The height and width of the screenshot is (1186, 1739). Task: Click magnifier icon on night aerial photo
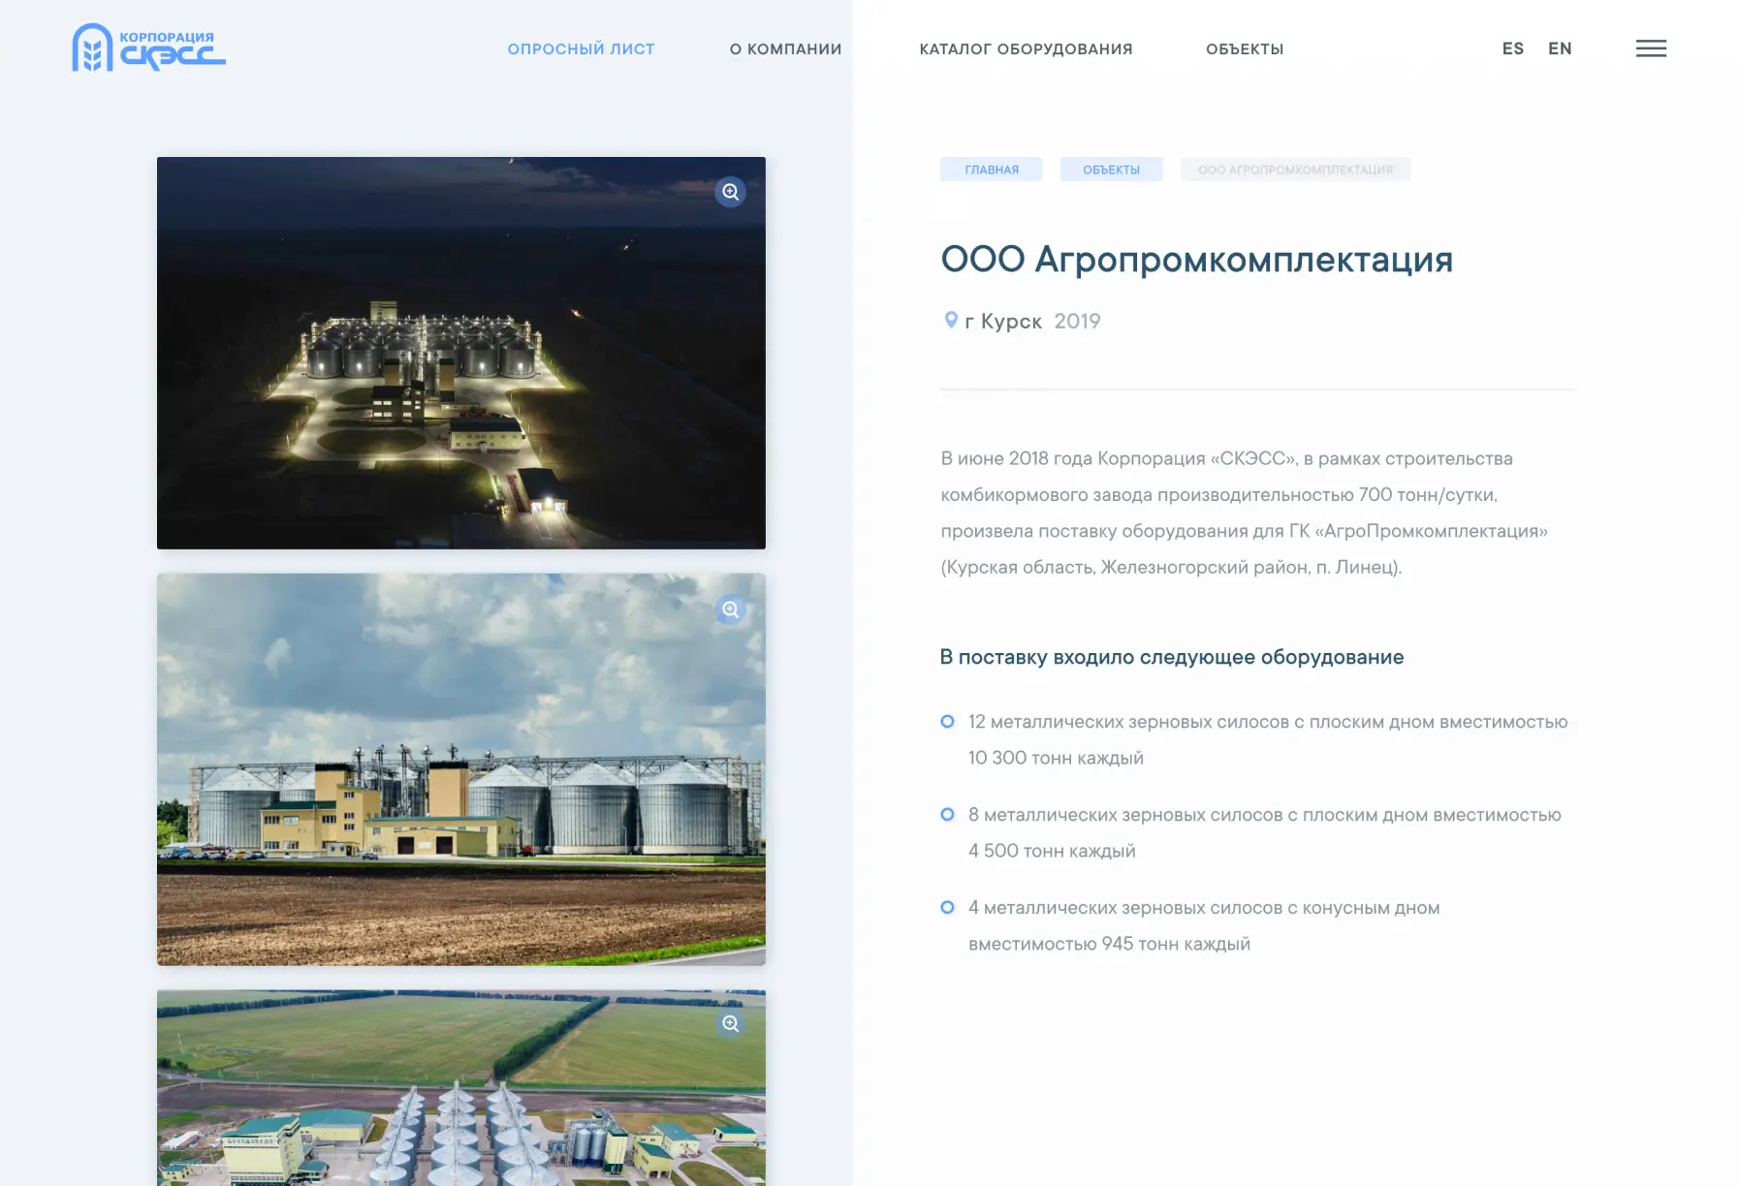click(730, 192)
